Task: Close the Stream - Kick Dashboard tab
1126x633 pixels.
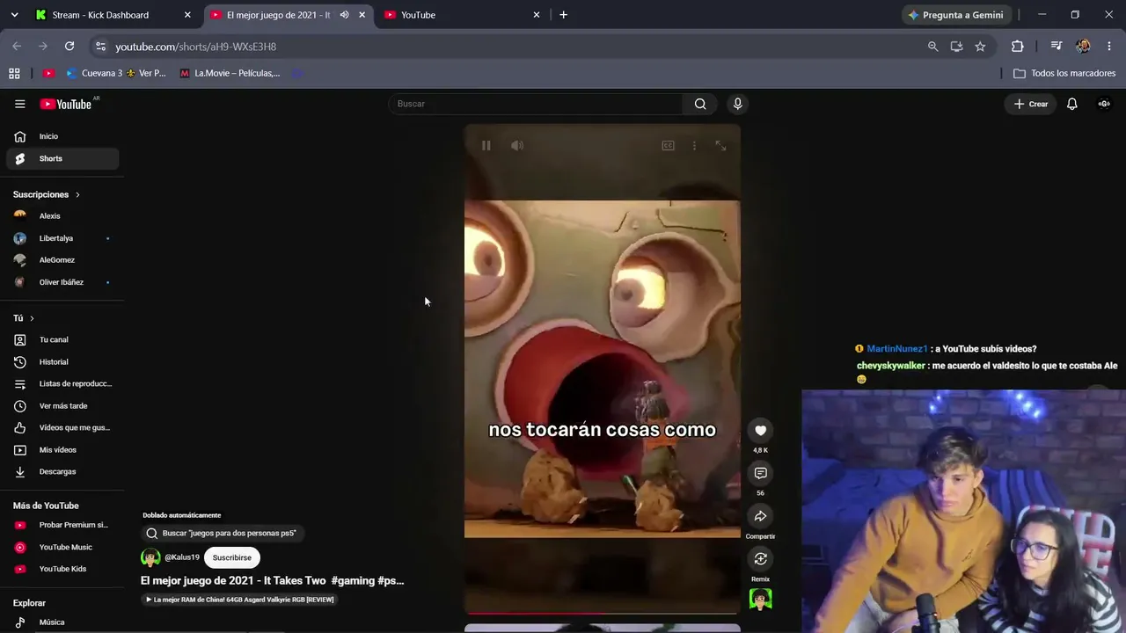Action: 187,15
